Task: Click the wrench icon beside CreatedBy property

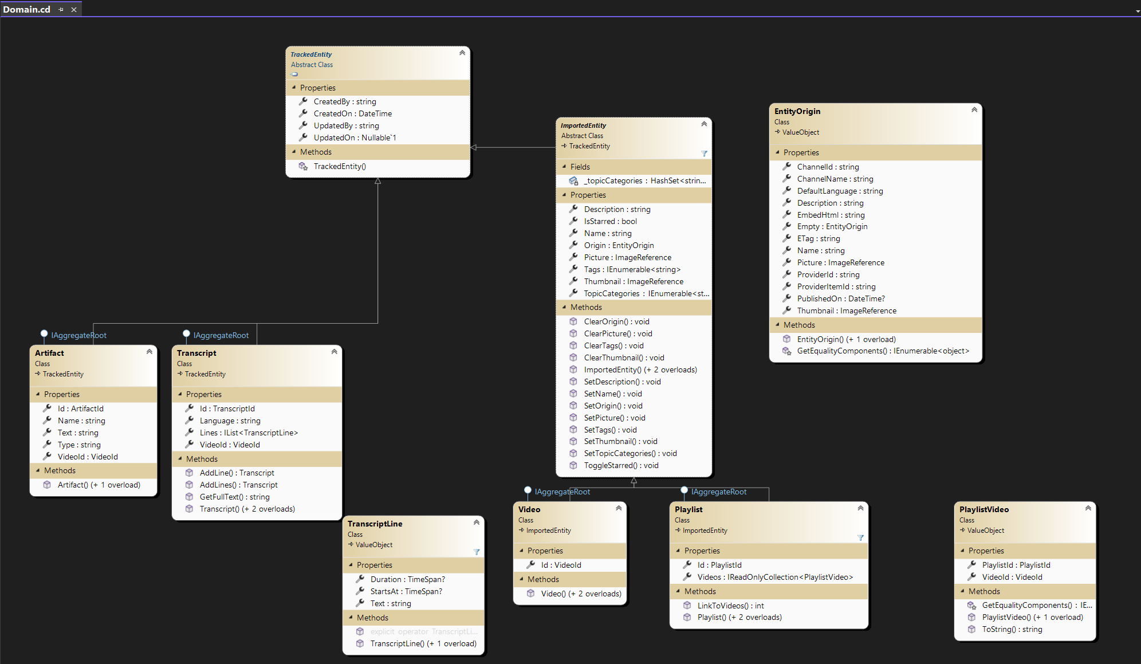Action: pos(303,101)
